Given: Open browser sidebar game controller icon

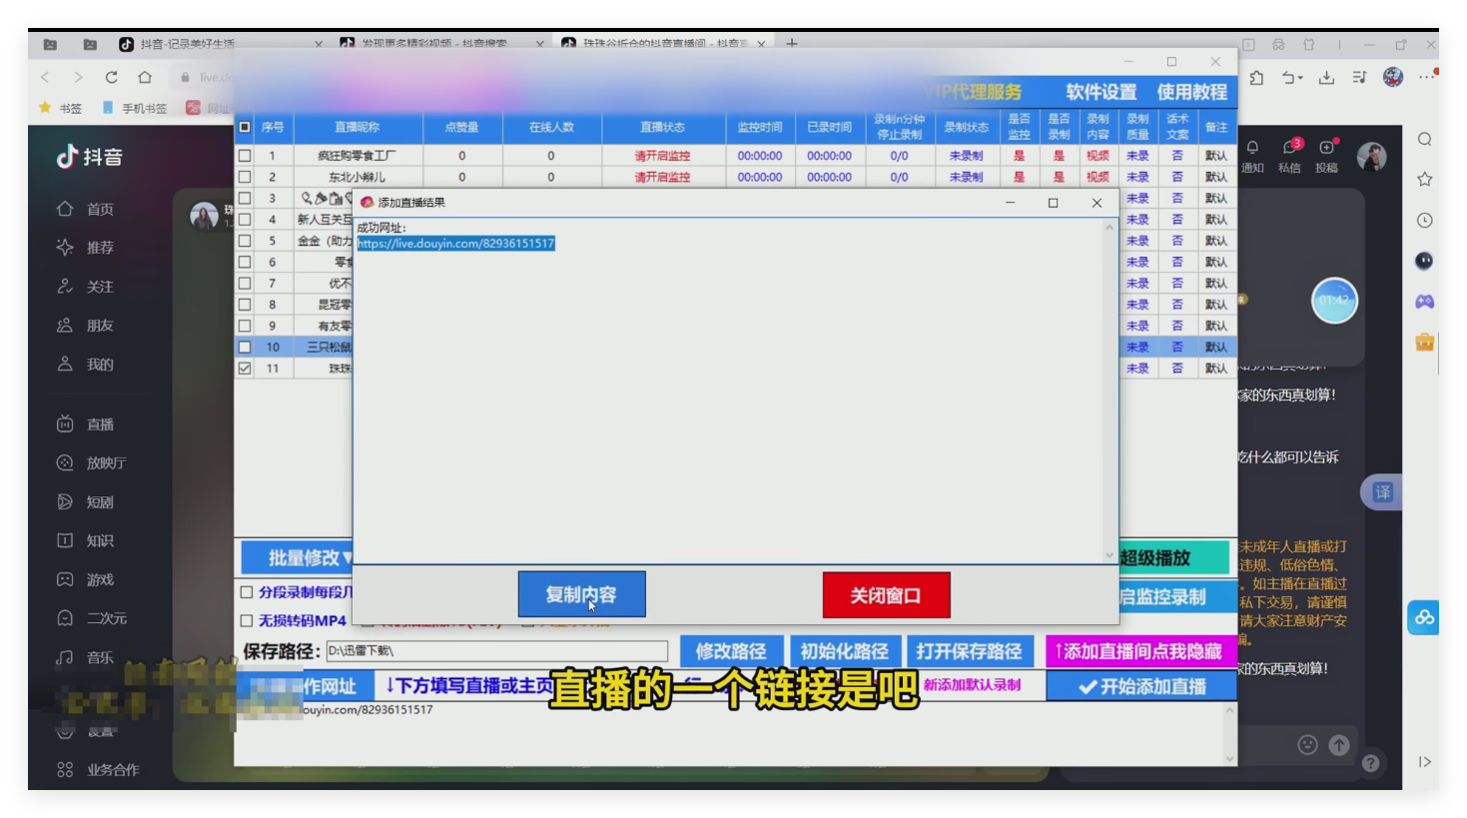Looking at the screenshot, I should 1425,301.
